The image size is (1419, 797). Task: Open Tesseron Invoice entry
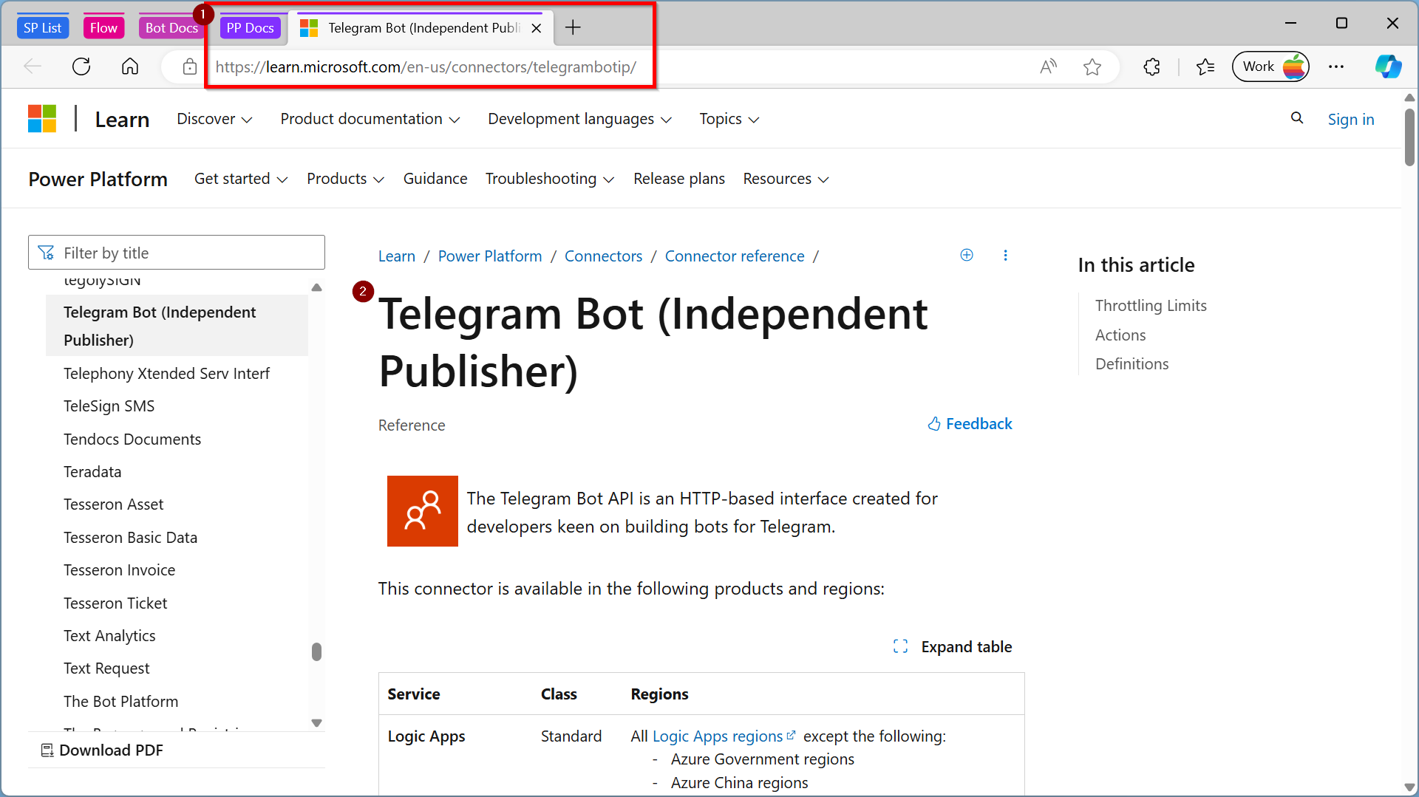pos(120,570)
